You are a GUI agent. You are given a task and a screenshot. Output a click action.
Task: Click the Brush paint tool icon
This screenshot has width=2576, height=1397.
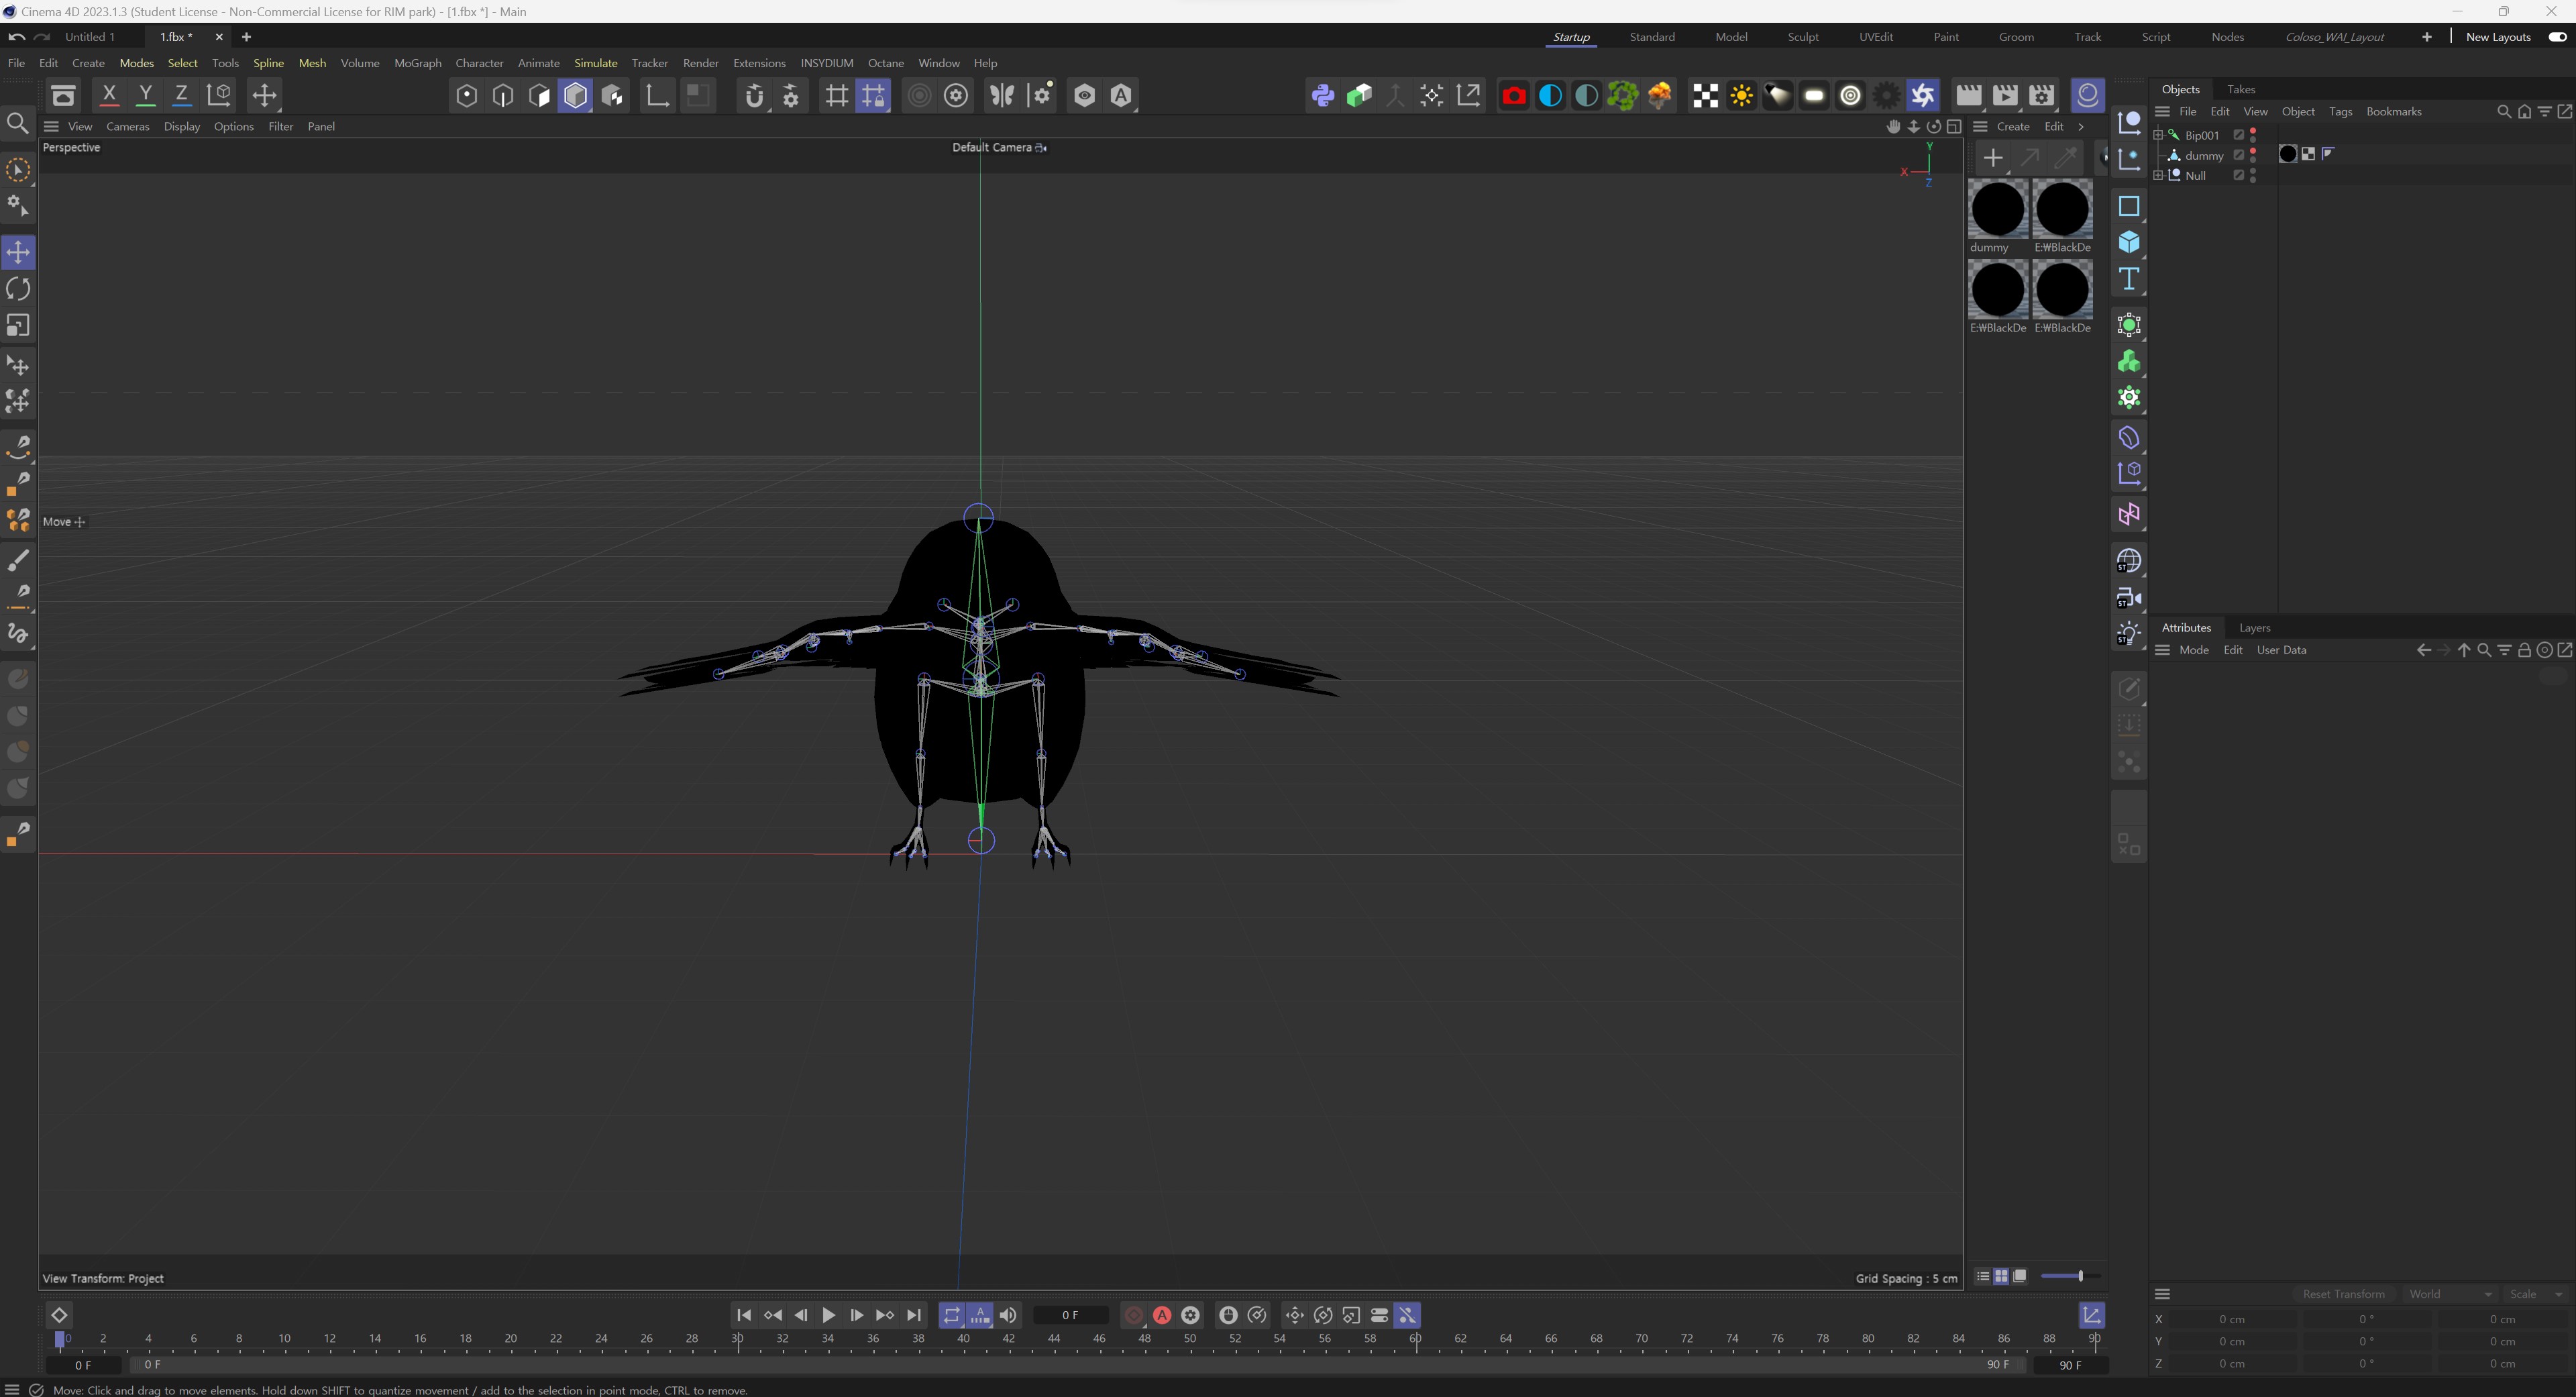click(x=18, y=560)
